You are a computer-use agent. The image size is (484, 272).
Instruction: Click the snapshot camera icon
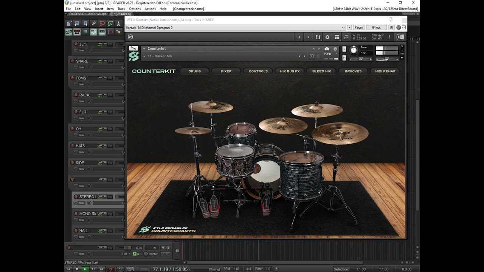click(327, 49)
